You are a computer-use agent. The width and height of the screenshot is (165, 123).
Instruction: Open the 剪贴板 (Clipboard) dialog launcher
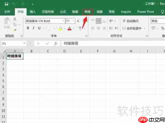(21, 36)
